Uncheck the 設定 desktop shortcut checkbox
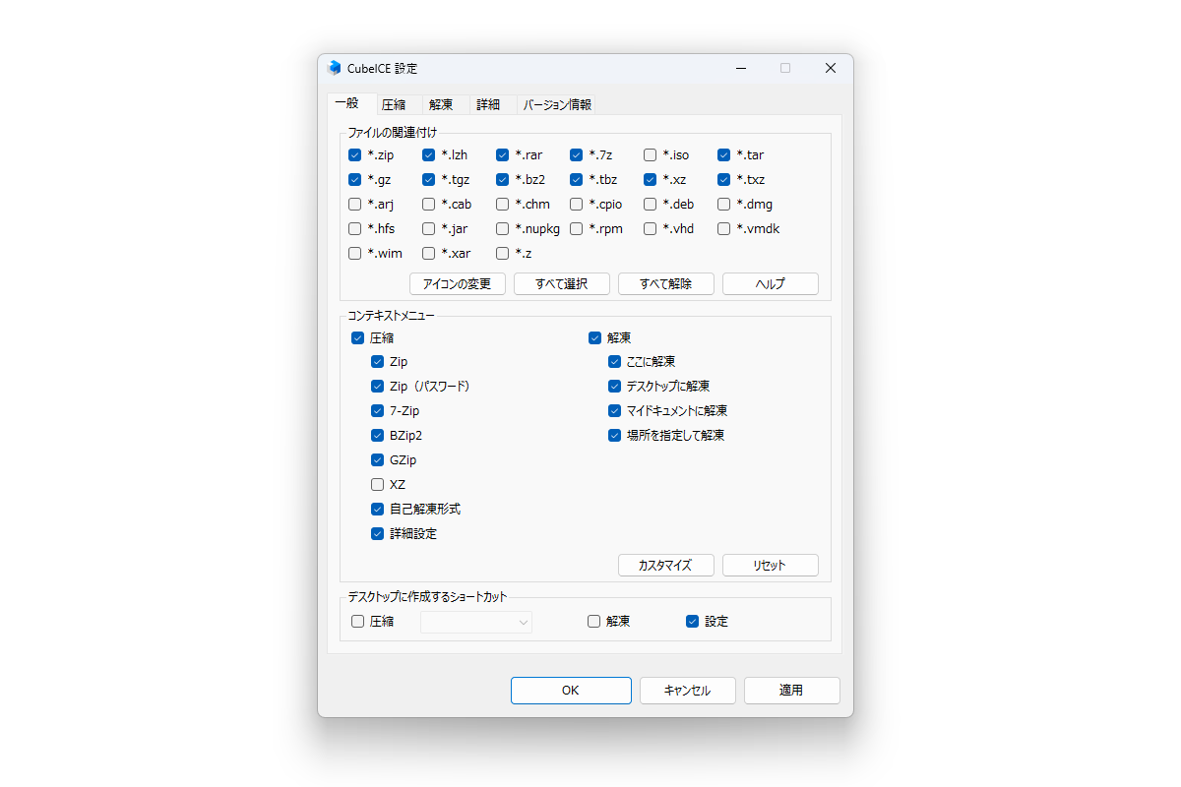This screenshot has height=787, width=1181. (692, 622)
